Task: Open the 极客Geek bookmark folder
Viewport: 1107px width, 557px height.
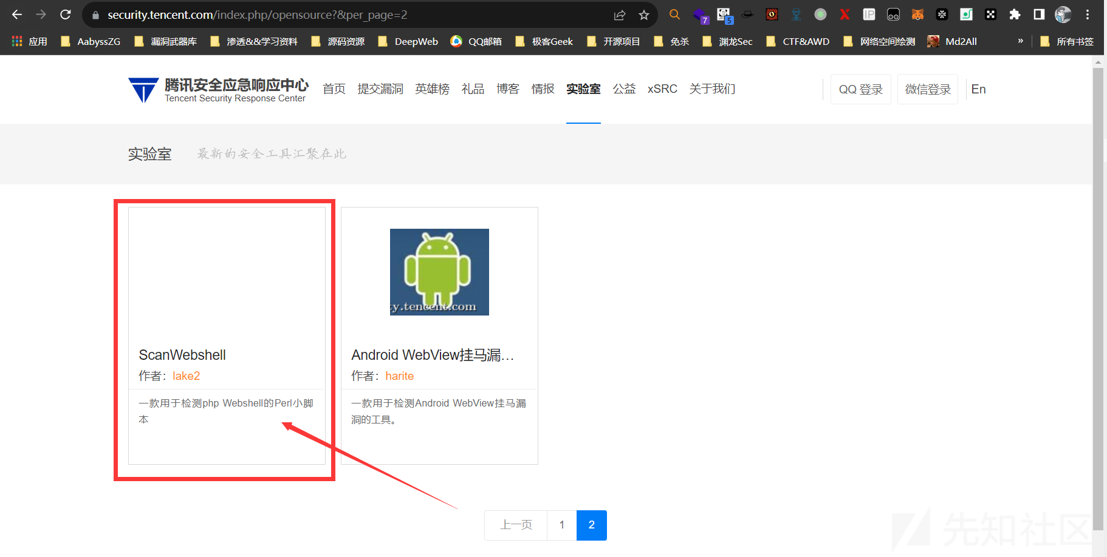Action: [544, 41]
